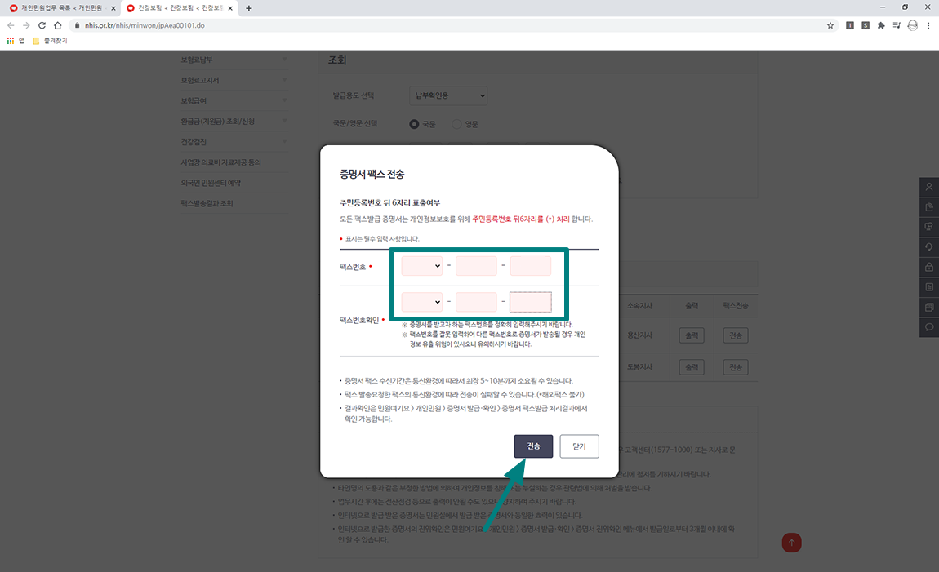This screenshot has height=572, width=939.
Task: Click the browser forward arrow
Action: pos(26,25)
